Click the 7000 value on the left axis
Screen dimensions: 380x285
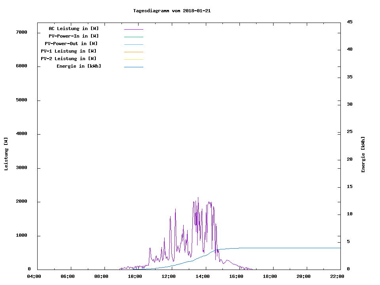click(x=21, y=32)
